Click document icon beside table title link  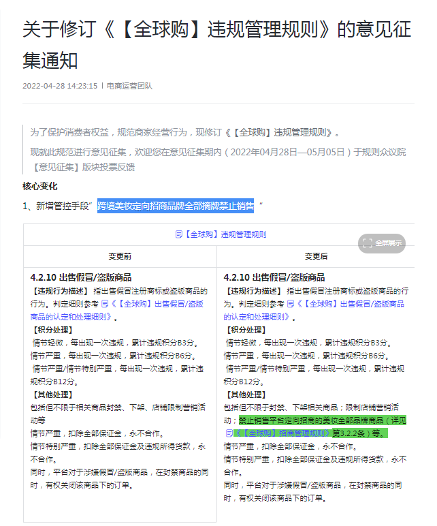(179, 234)
